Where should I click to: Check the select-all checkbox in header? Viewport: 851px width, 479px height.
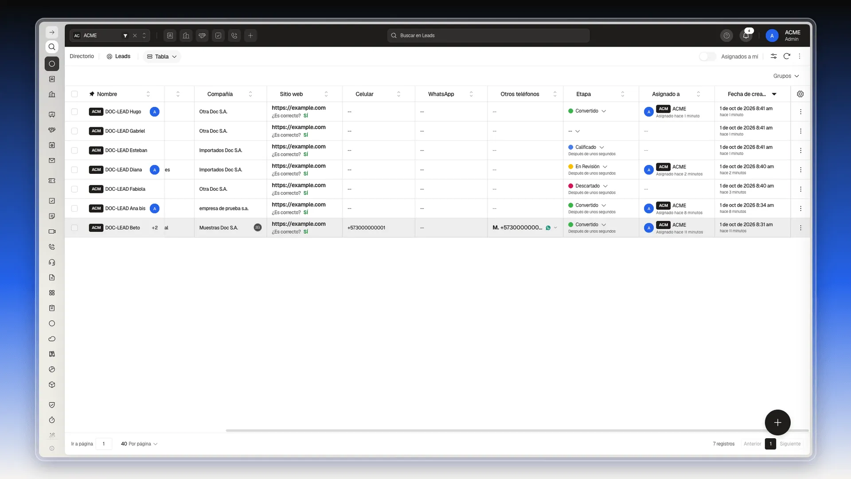[74, 94]
